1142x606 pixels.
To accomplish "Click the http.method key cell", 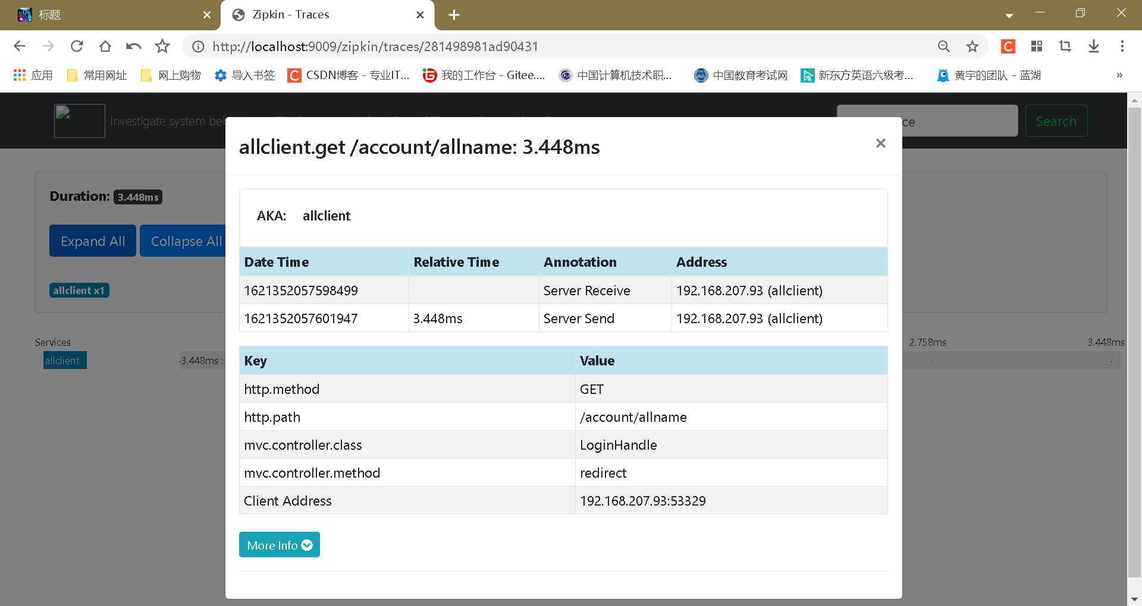I will [407, 389].
